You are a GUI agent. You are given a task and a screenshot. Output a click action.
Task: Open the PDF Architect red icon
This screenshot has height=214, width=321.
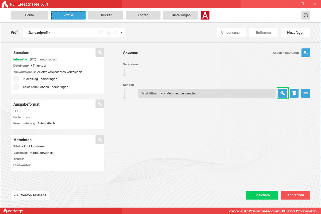(205, 15)
